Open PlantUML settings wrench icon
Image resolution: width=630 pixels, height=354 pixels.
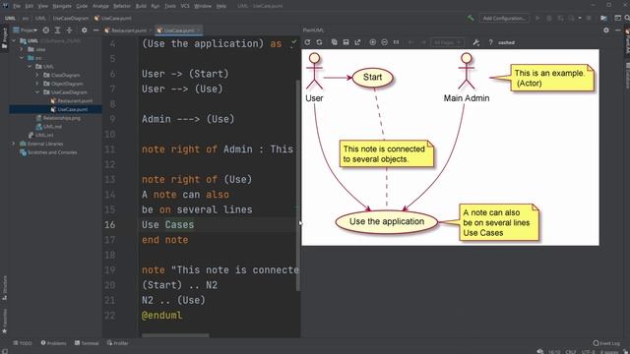point(476,42)
